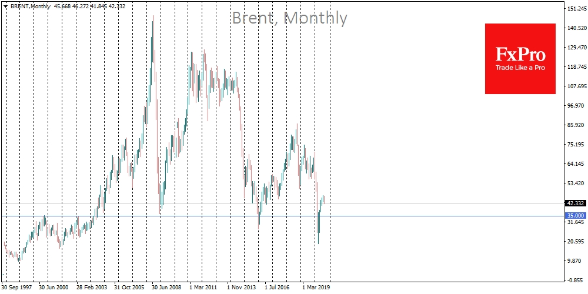
Task: Click the 1 Jul 2016 date label
Action: pyautogui.click(x=276, y=288)
